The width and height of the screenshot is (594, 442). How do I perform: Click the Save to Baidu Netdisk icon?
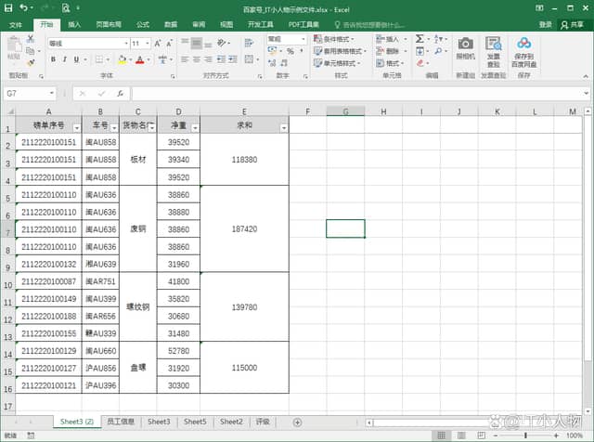coord(524,47)
